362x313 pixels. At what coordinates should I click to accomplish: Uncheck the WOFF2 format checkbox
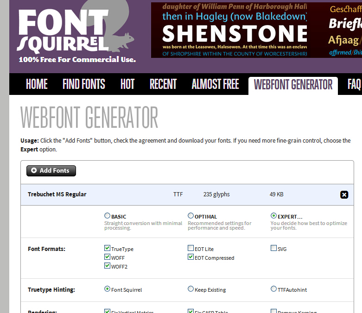pyautogui.click(x=107, y=266)
